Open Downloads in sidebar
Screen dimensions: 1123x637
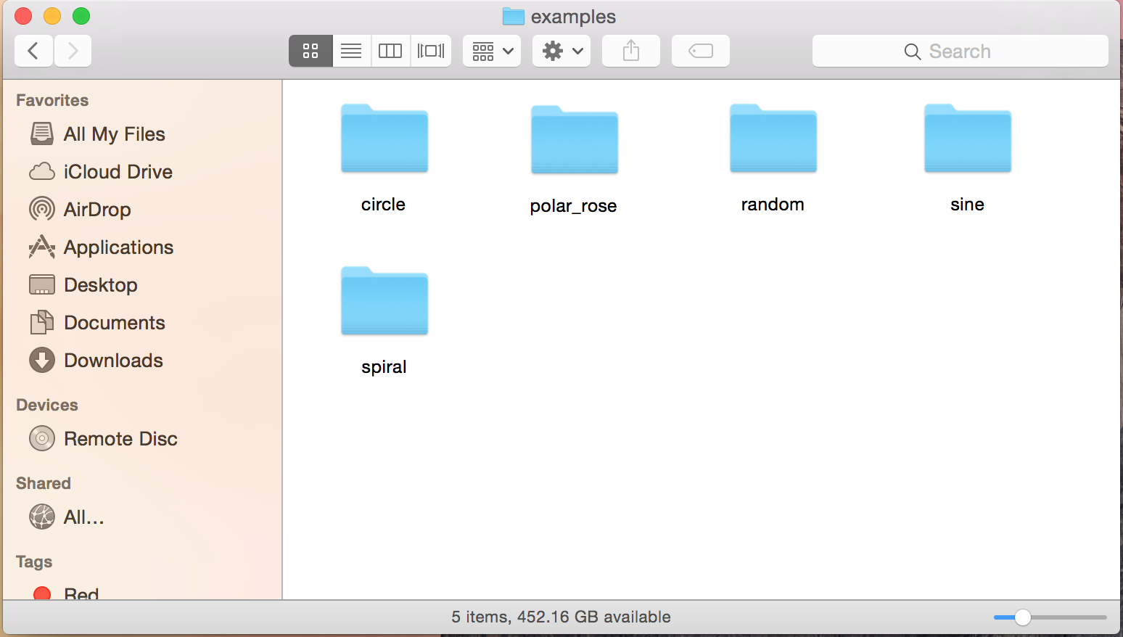pos(142,360)
